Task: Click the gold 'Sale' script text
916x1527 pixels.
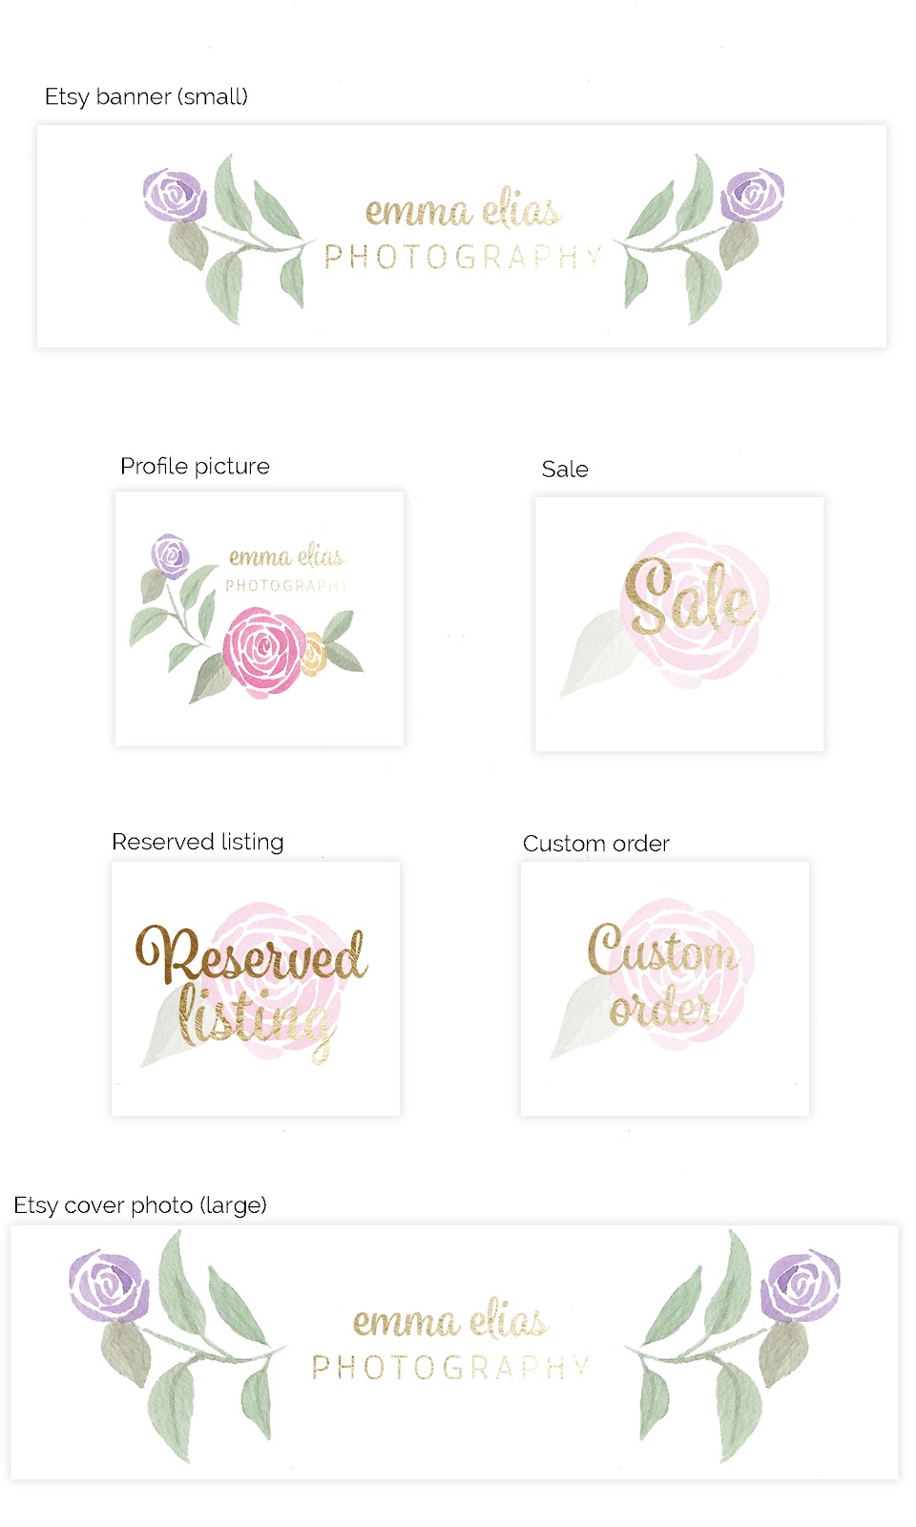Action: click(690, 599)
